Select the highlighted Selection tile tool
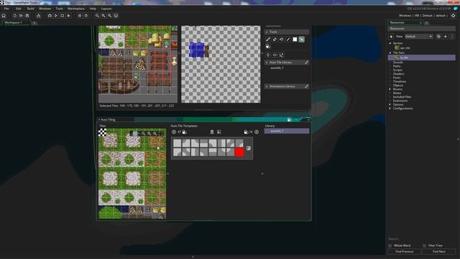 302,40
